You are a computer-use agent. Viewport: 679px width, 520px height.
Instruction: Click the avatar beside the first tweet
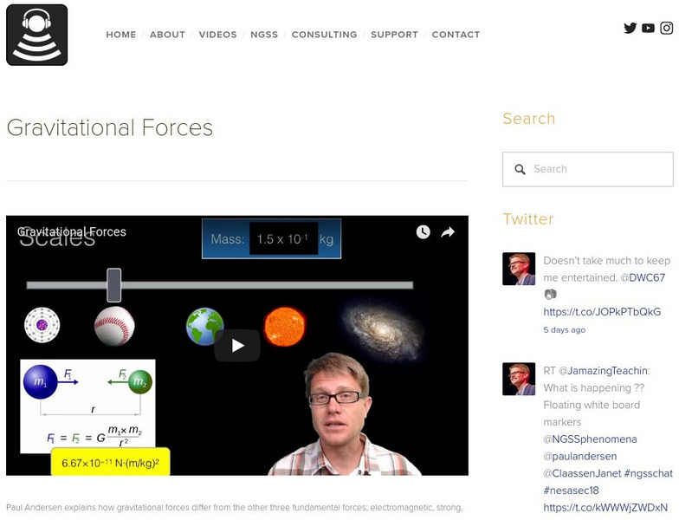pyautogui.click(x=519, y=269)
